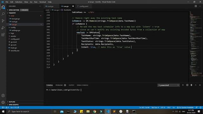This screenshot has width=203, height=114.
Task: Show hidden system tray icons
Action: [173, 111]
